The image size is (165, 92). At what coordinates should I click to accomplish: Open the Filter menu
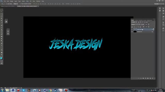[x=27, y=1]
